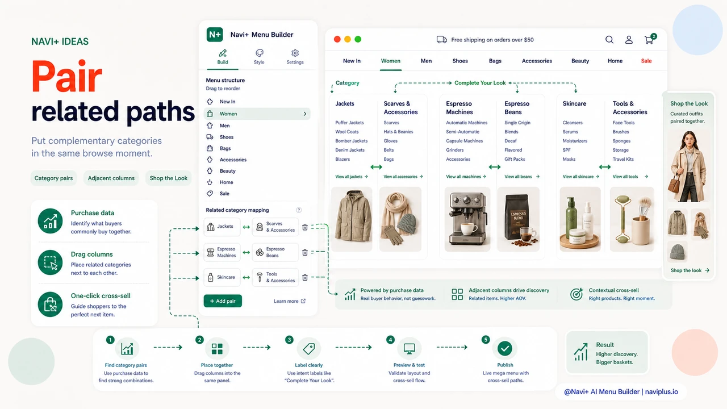The image size is (727, 409).
Task: Click the Espresso Beans mapping chip
Action: [275, 252]
